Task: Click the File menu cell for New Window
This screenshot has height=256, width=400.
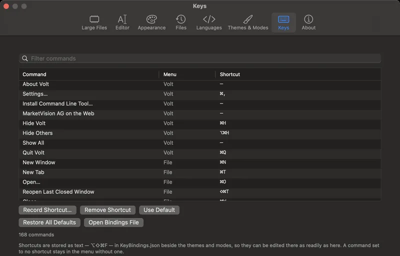Action: (168, 162)
